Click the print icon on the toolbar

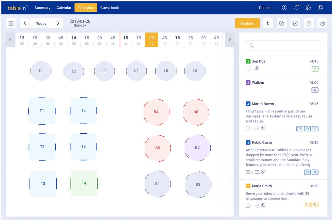pos(322,23)
